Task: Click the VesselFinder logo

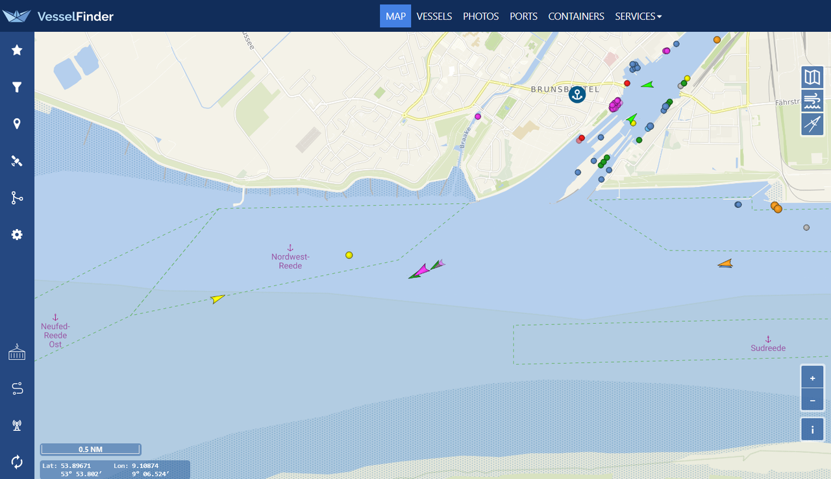Action: click(58, 16)
